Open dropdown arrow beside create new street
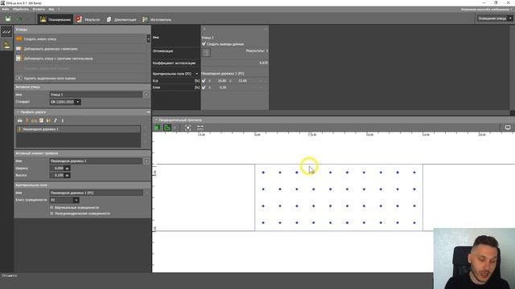This screenshot has width=515, height=289. [148, 39]
